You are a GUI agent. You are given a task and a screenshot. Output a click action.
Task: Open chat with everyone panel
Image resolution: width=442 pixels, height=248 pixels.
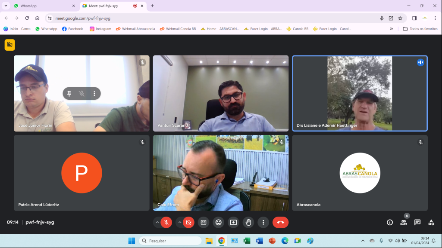pos(417,223)
